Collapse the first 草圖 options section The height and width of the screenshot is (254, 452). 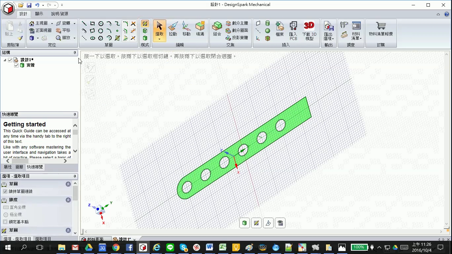click(68, 184)
